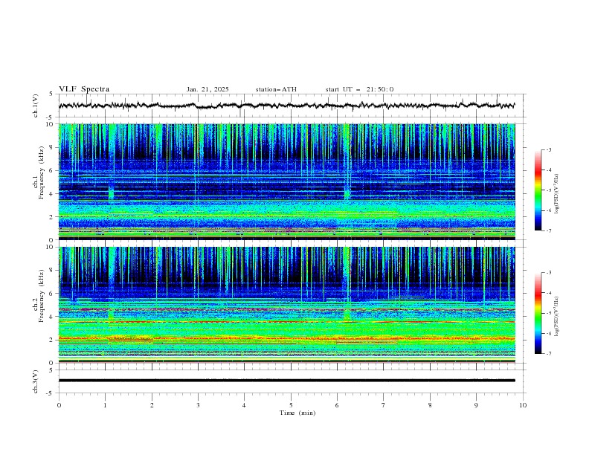
Task: Select the date "Jan. 21, 2025"
Action: pos(207,89)
